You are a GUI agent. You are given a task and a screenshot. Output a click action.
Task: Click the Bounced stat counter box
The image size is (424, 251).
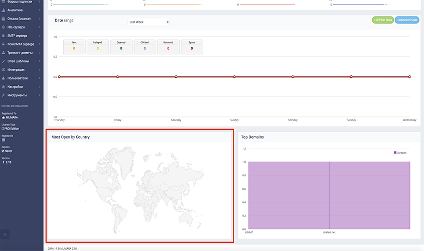click(168, 47)
